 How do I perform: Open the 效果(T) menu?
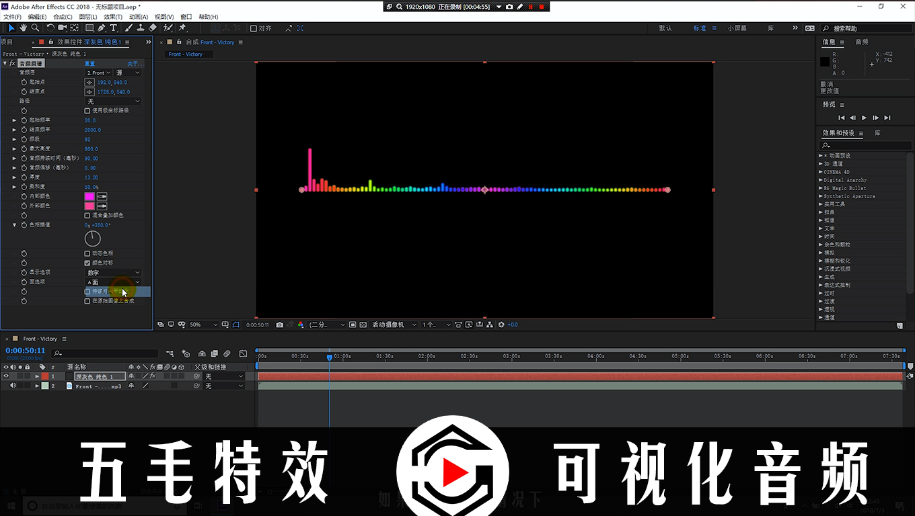coord(112,17)
